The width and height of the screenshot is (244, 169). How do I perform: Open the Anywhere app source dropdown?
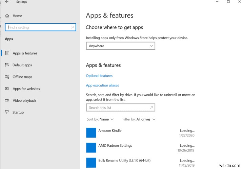point(120,46)
